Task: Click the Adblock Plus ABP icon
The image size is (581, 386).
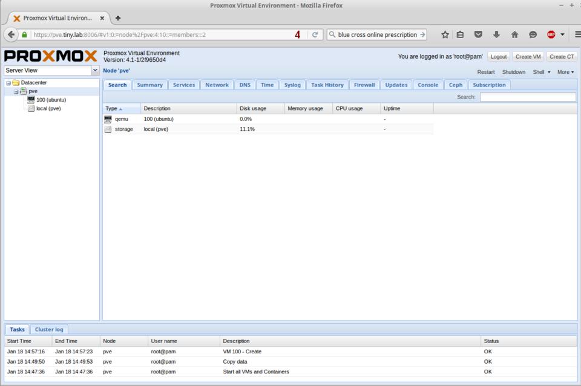Action: click(x=551, y=34)
